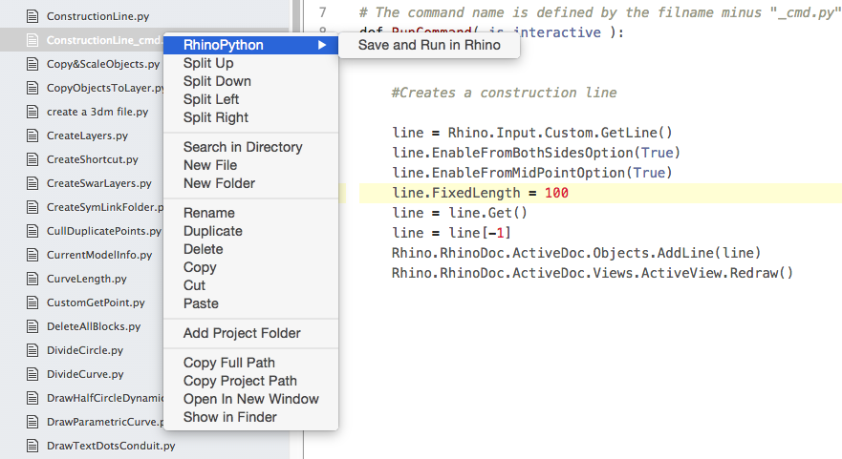Viewport: 842px width, 459px height.
Task: Choose Show in Finder
Action: pyautogui.click(x=250, y=417)
